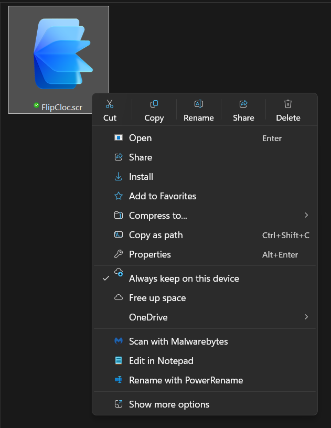Choose Open from the context menu
This screenshot has height=428, width=331.
[x=205, y=138]
